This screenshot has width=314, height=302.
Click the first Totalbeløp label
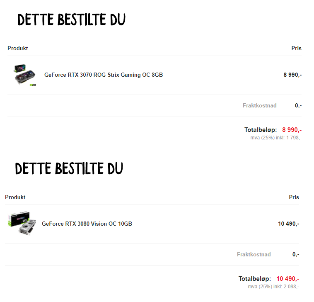point(261,130)
